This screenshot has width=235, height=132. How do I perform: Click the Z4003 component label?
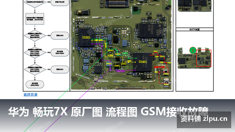pyautogui.click(x=117, y=54)
